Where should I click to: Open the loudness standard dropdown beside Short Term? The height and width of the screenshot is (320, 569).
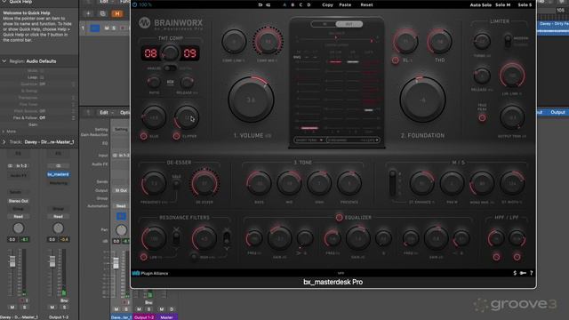(x=353, y=140)
